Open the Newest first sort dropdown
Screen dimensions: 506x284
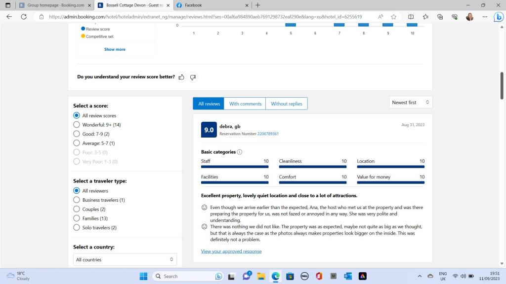pyautogui.click(x=410, y=103)
